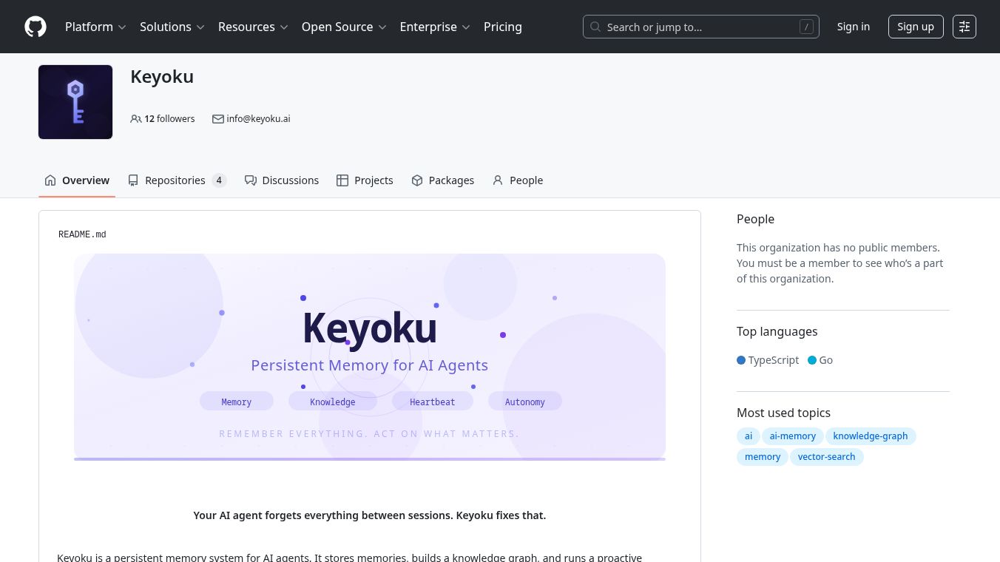Open the command palette icon top right
The image size is (1000, 562).
point(964,27)
